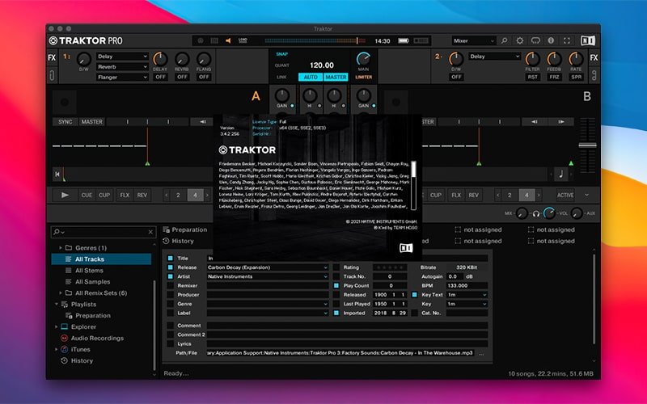Click the SYNC button on Deck A

tap(64, 122)
